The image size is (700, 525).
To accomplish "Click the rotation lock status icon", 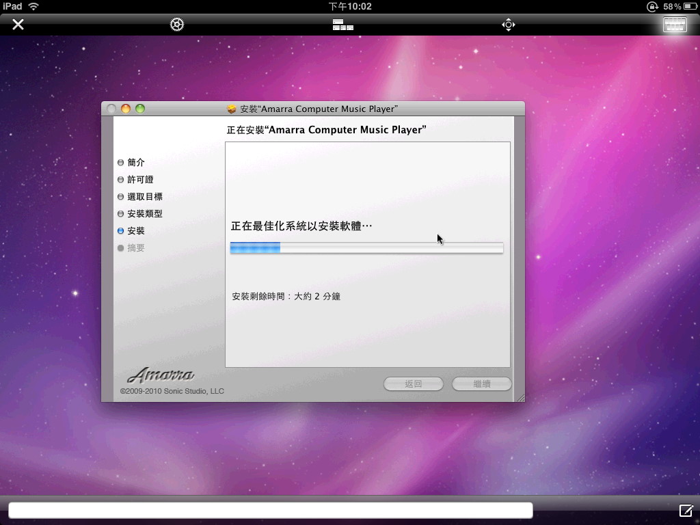I will pyautogui.click(x=652, y=6).
